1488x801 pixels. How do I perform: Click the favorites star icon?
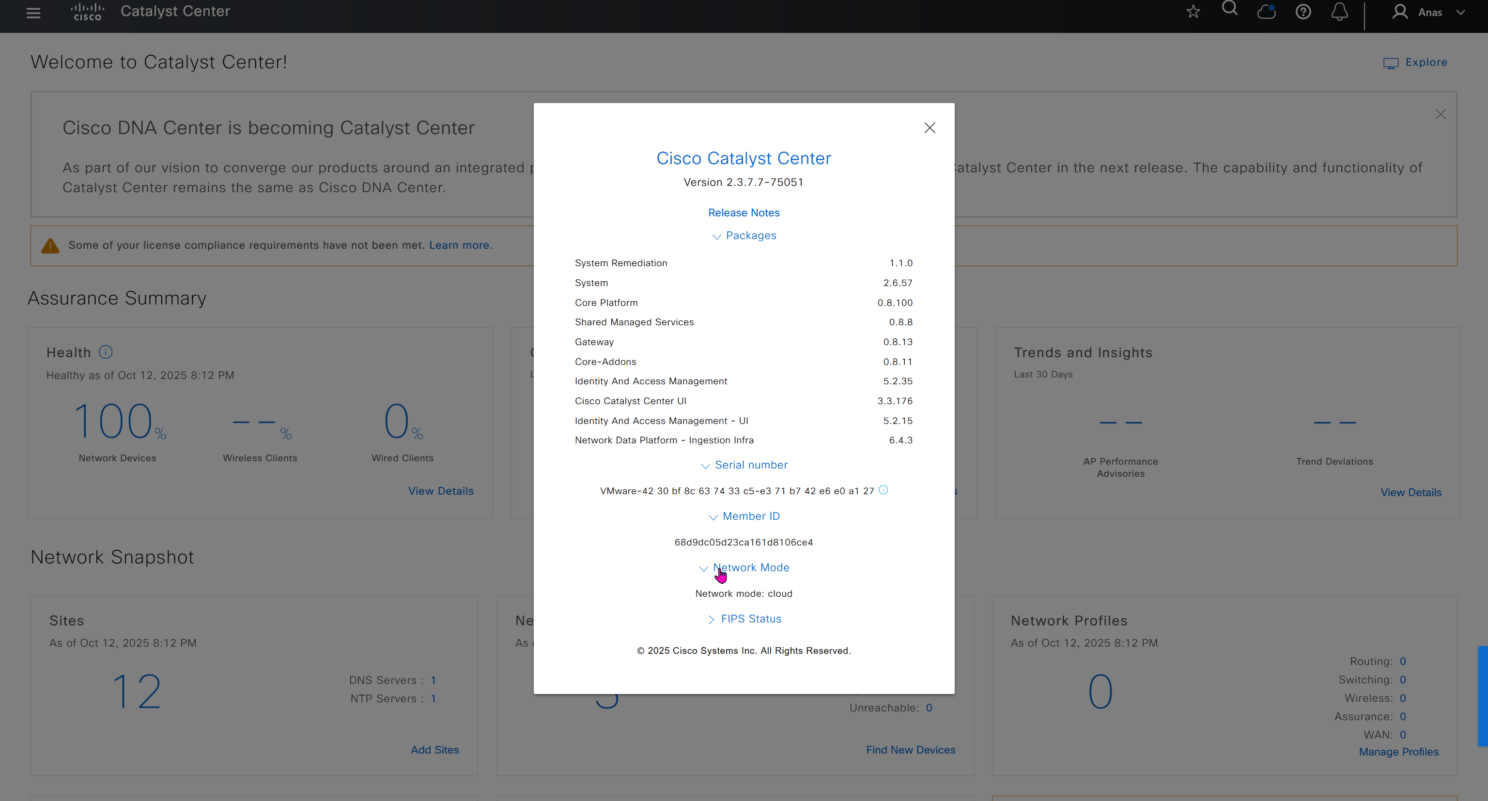tap(1193, 12)
